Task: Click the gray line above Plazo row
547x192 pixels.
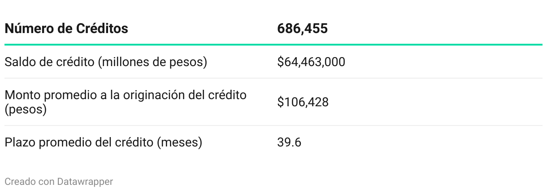Action: [273, 125]
